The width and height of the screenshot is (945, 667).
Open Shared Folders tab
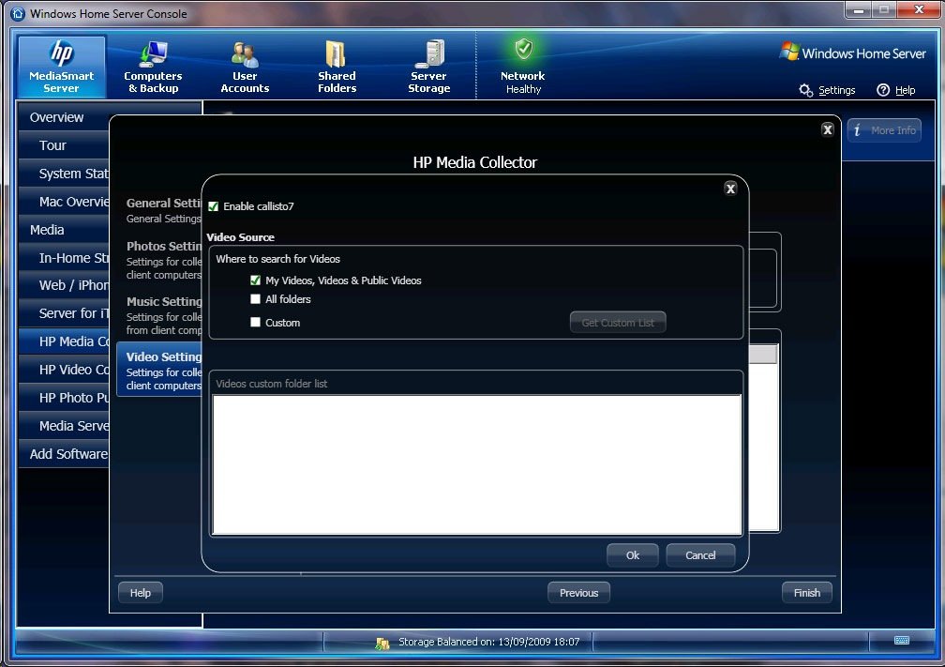tap(337, 67)
